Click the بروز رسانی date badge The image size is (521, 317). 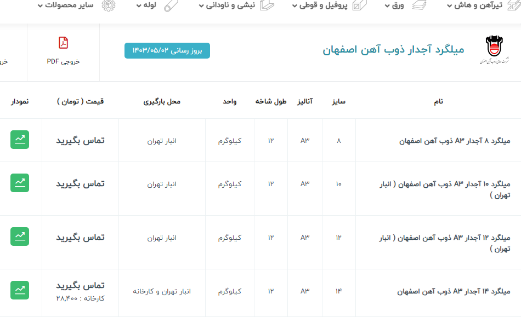(167, 50)
